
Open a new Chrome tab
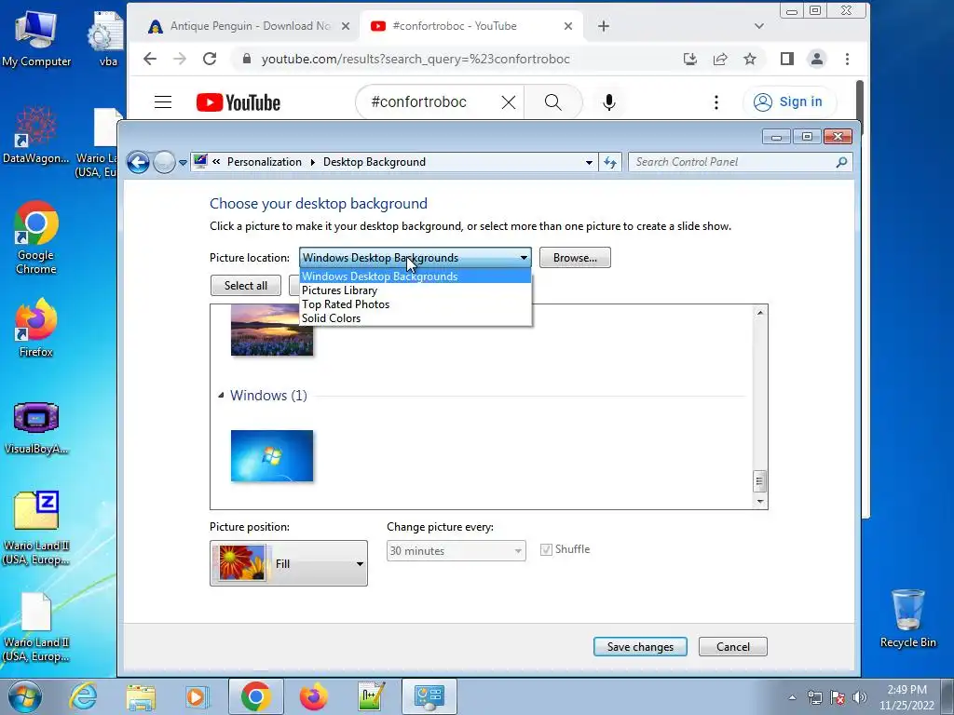(x=603, y=26)
